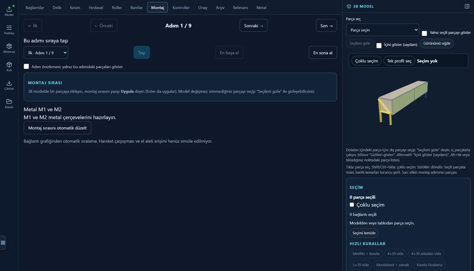Go to the Arşiv tab

click(220, 7)
